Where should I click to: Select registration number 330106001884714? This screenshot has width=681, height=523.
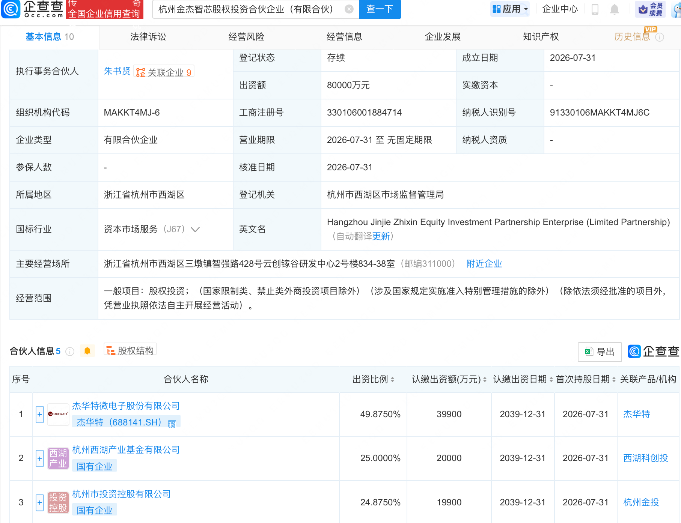tap(364, 113)
